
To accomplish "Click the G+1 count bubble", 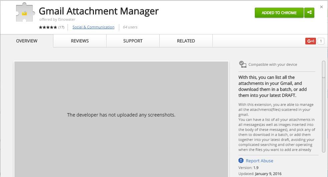I will tap(321, 41).
